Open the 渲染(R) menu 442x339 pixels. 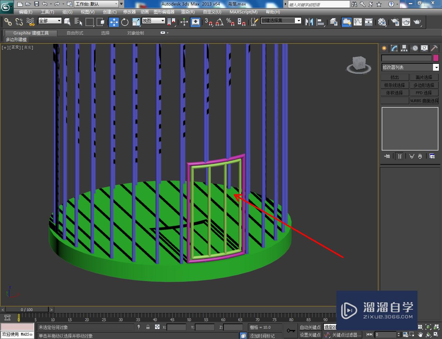(188, 12)
